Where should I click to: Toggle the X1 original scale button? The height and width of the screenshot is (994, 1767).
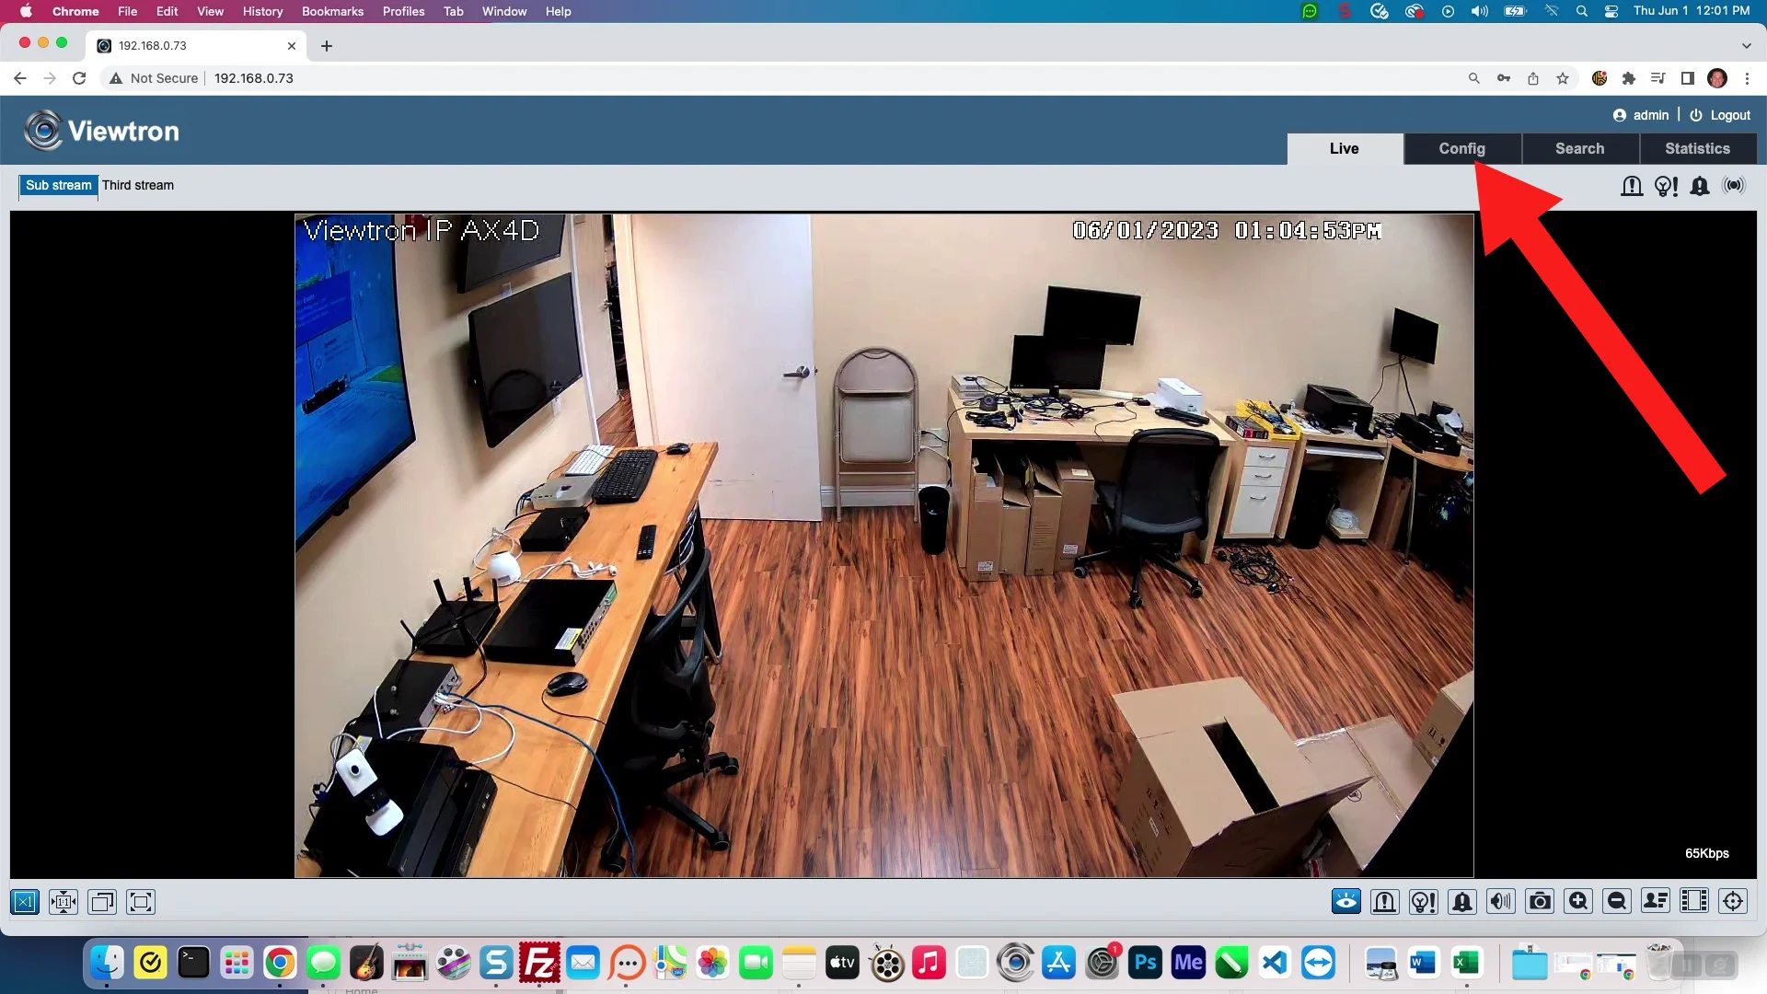pyautogui.click(x=25, y=902)
